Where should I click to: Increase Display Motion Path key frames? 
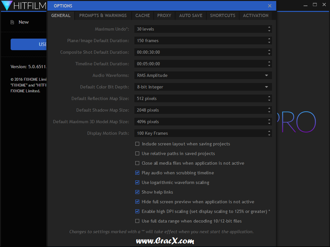click(x=269, y=132)
